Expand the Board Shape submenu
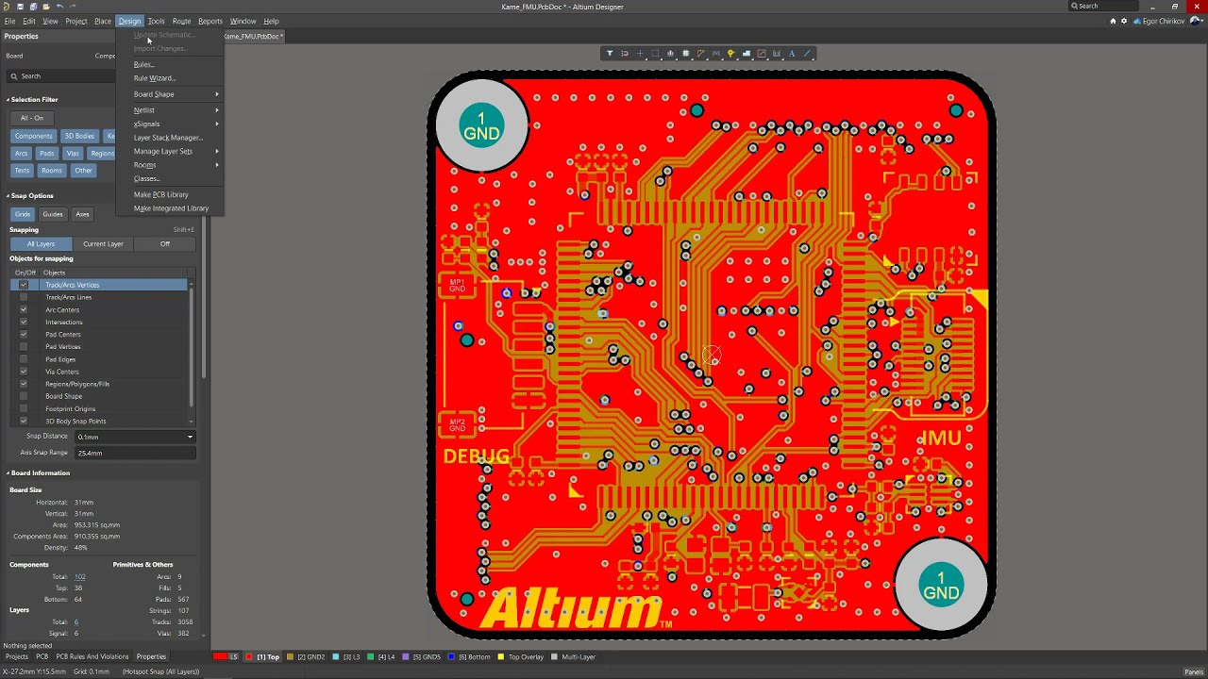 [170, 94]
